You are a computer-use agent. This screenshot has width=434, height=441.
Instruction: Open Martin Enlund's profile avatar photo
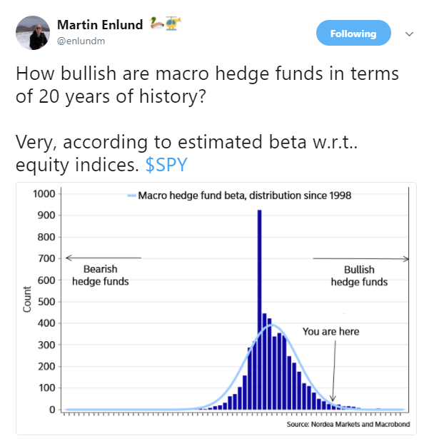33,33
